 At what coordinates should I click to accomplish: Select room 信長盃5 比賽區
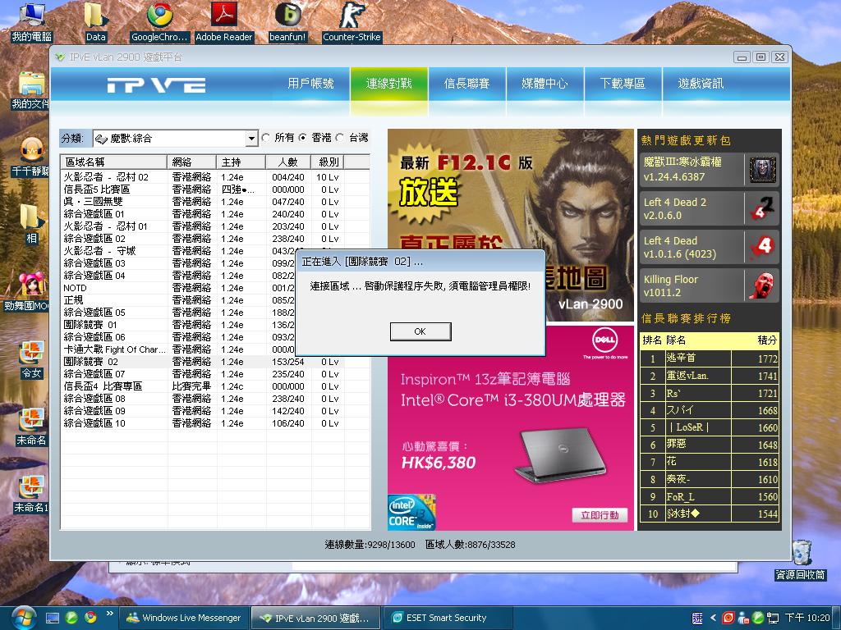coord(215,189)
